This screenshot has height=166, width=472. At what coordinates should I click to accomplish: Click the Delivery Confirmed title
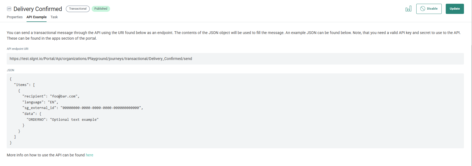coord(38,9)
